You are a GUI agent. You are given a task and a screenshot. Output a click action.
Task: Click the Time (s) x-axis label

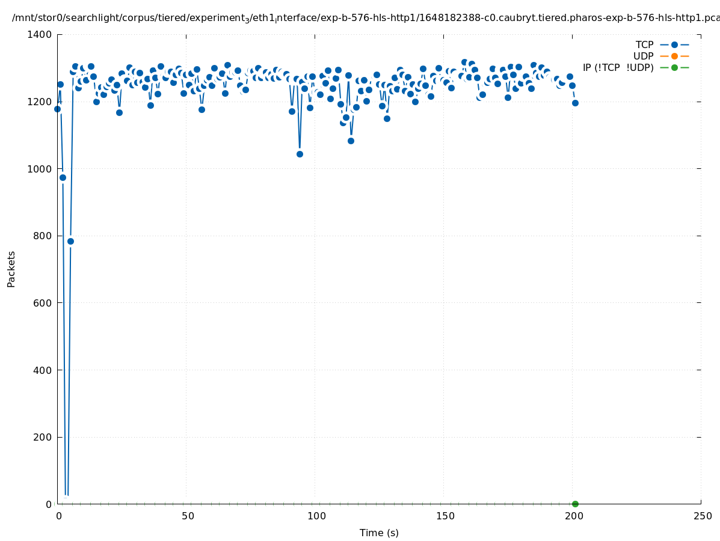(379, 533)
